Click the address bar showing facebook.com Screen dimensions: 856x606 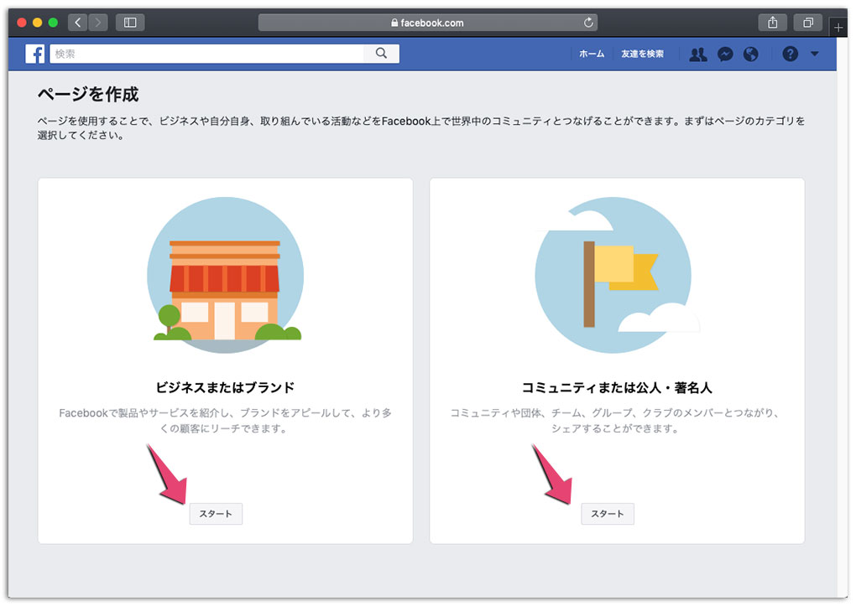[x=437, y=23]
